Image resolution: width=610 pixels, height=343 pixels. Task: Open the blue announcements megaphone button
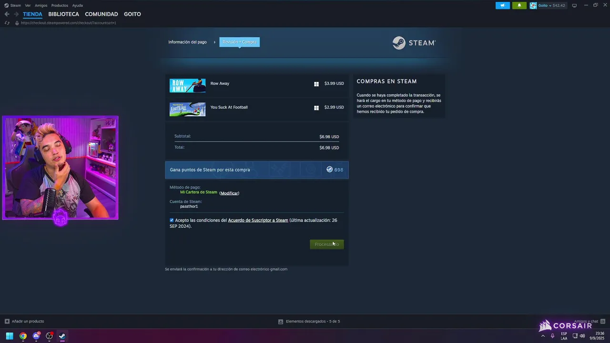503,5
